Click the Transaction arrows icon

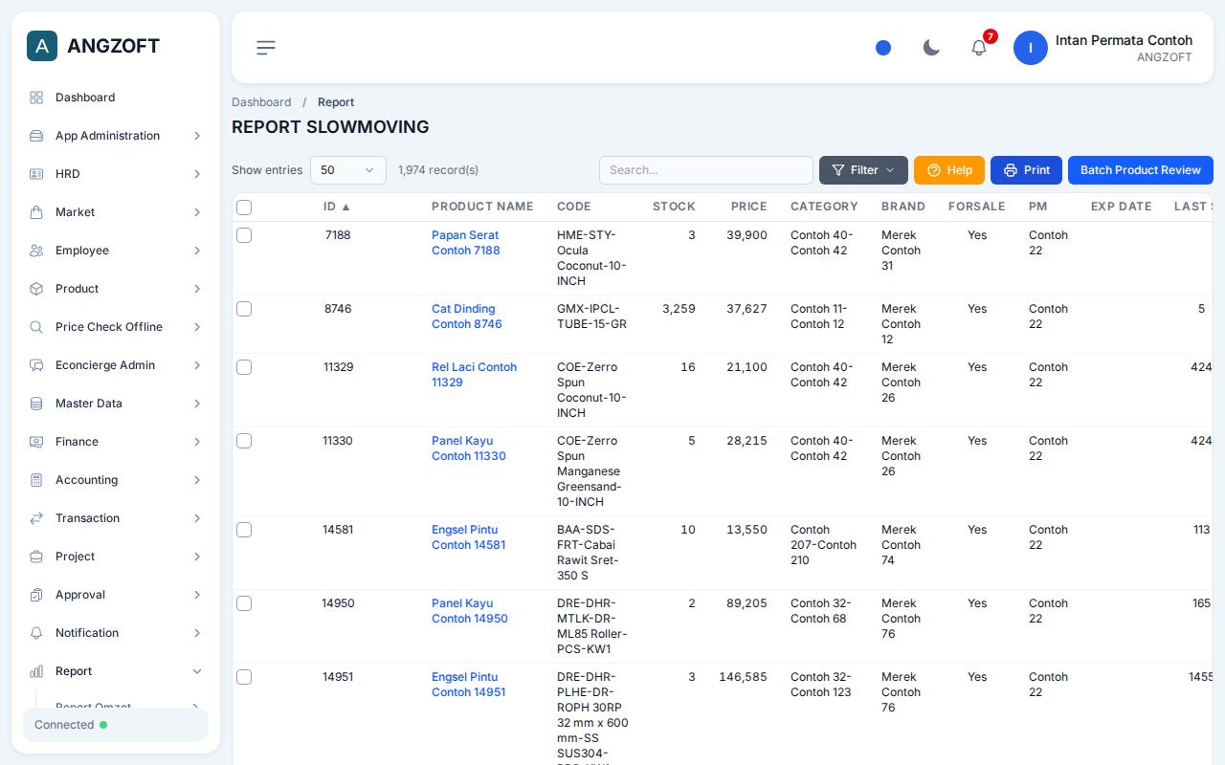36,518
